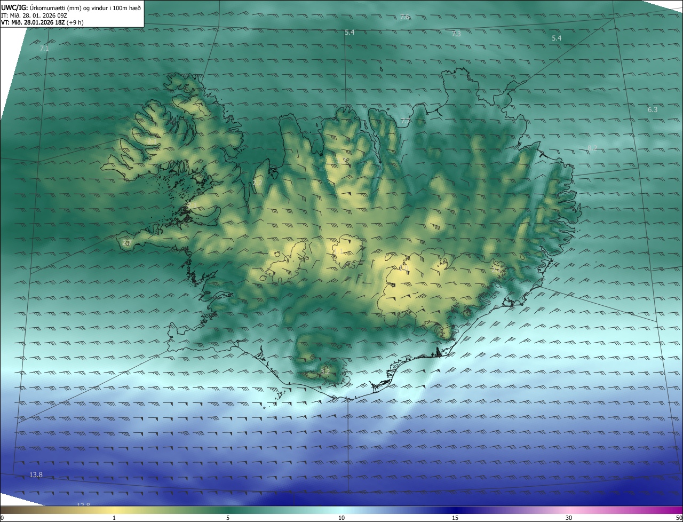Click the 10 tick label on the color scale
Screen dimensions: 683x522
coord(341,518)
